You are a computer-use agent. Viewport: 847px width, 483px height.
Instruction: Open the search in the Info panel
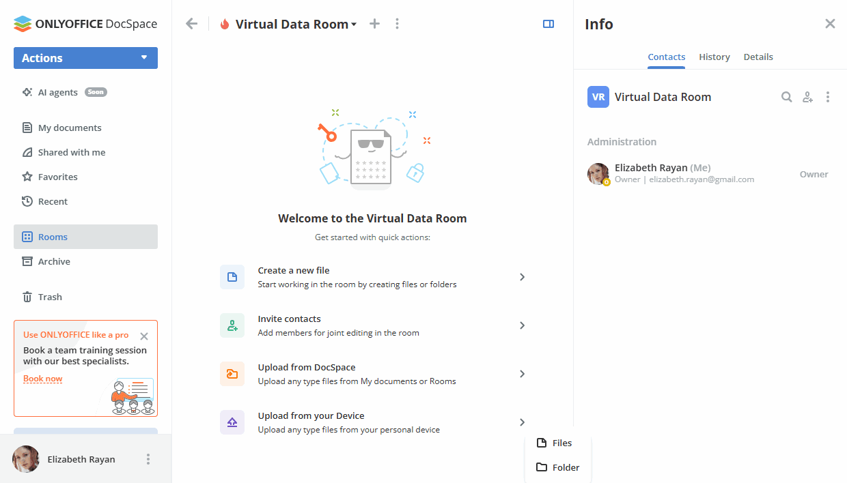tap(786, 97)
